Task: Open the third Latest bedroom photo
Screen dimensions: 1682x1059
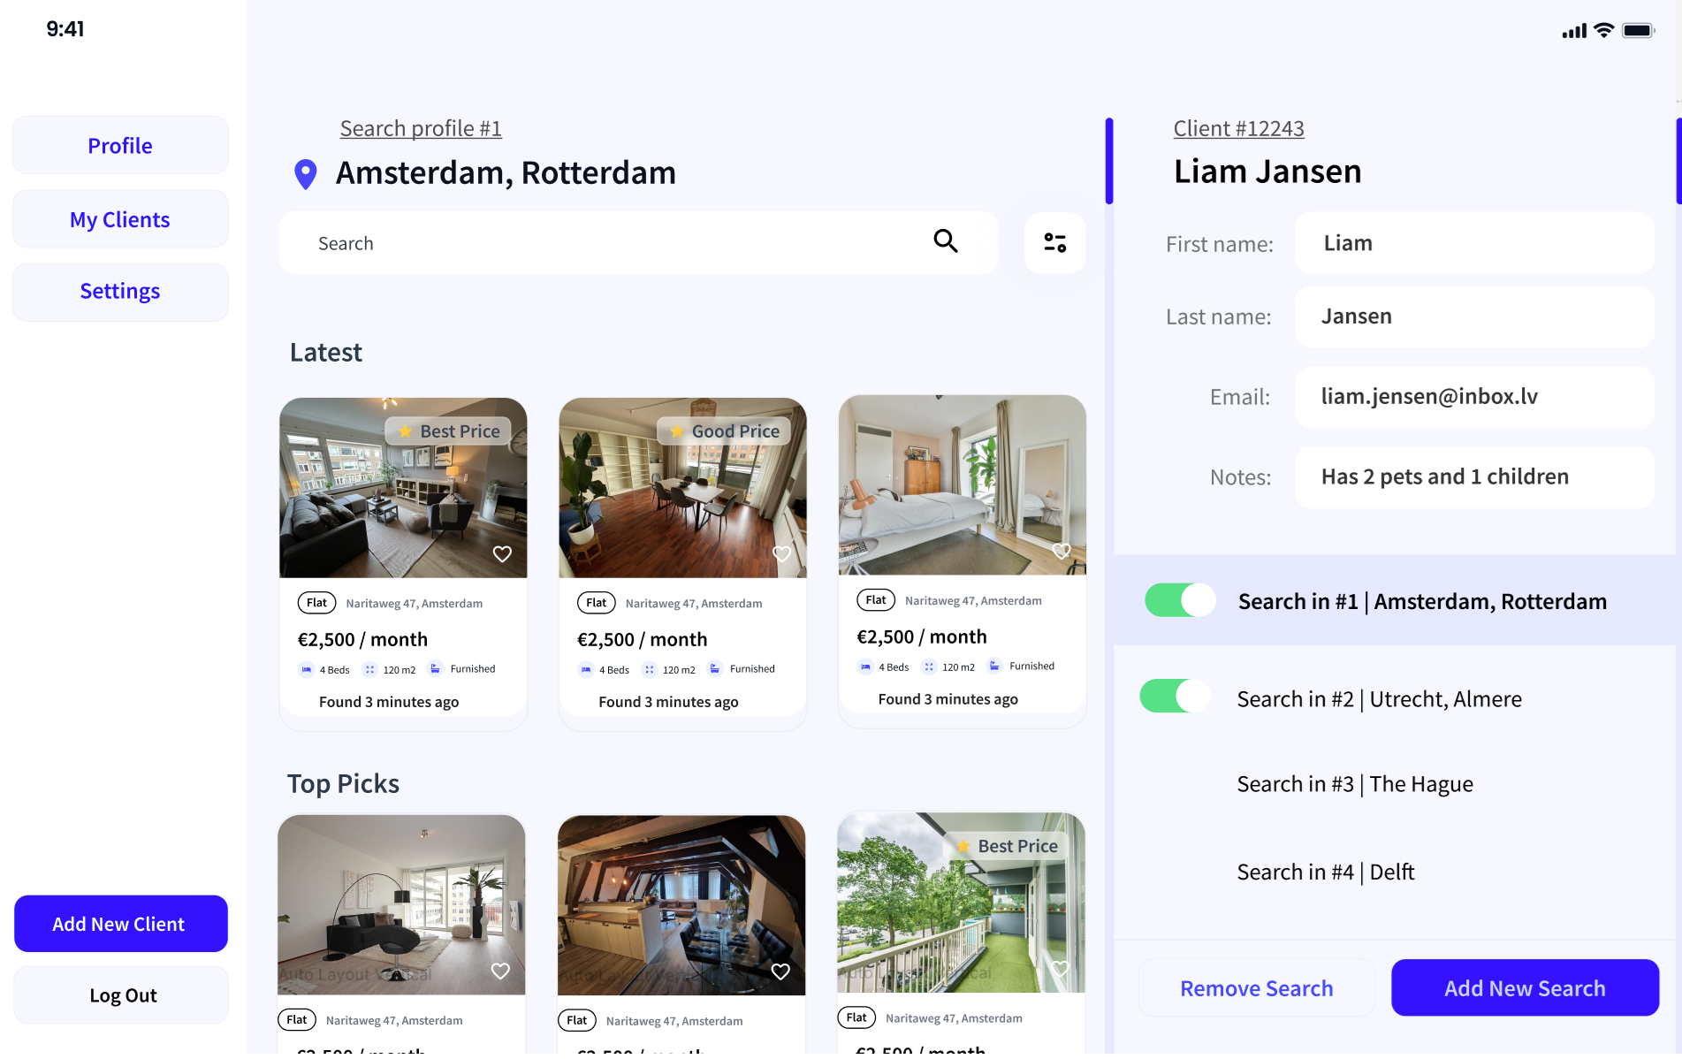Action: click(x=962, y=485)
